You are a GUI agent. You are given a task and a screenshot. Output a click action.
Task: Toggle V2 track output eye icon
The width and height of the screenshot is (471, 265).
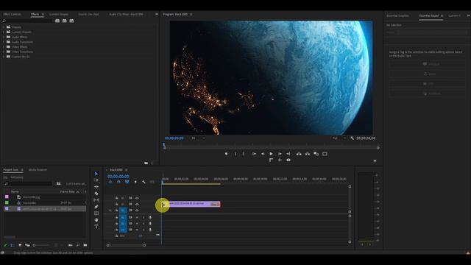(x=137, y=205)
